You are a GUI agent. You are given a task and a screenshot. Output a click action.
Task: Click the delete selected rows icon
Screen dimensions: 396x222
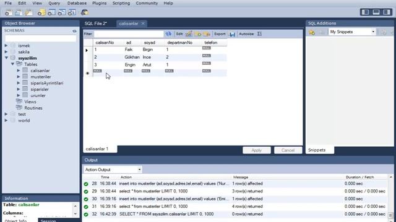point(207,34)
